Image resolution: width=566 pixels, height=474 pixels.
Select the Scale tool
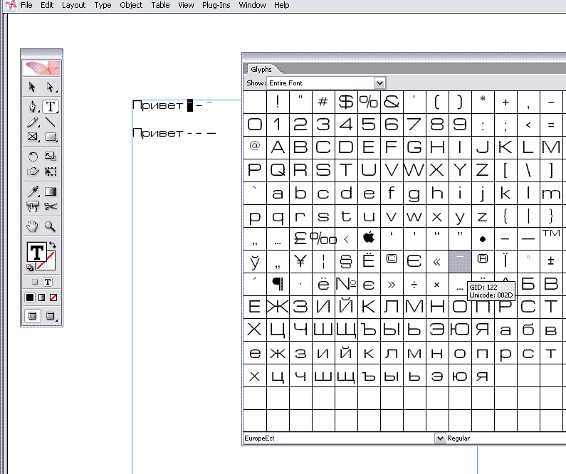(x=50, y=156)
